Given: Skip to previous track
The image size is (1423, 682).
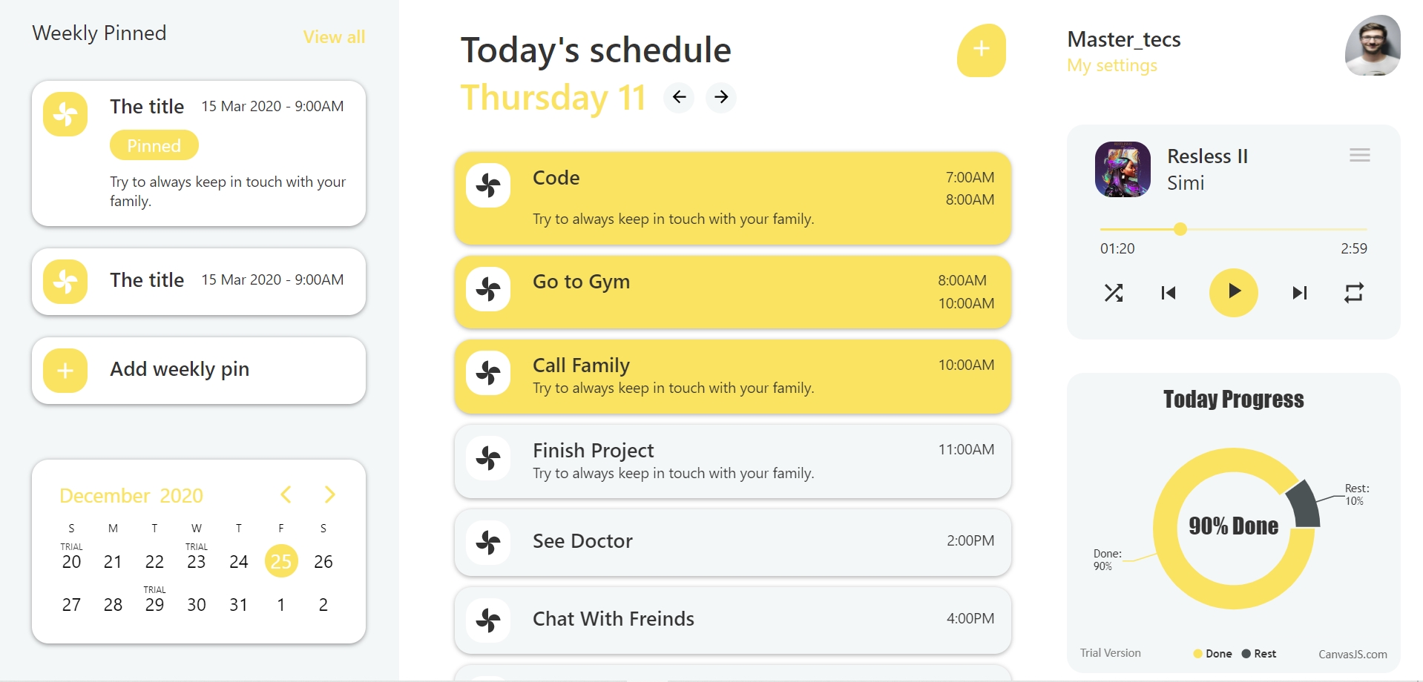Looking at the screenshot, I should point(1169,293).
